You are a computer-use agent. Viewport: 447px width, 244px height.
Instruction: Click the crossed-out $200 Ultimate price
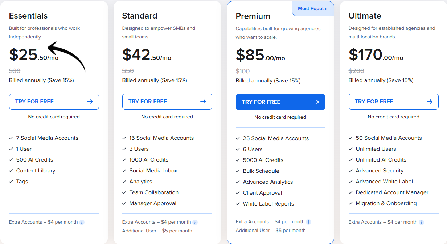tap(356, 71)
